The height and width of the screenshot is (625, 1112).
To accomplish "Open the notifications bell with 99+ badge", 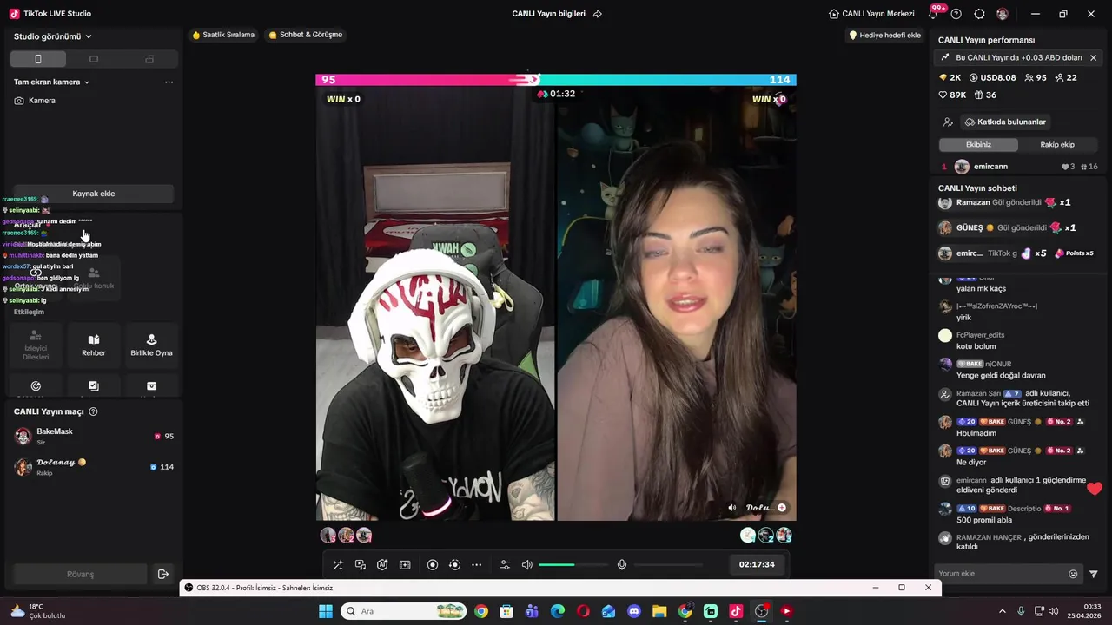I will coord(934,13).
